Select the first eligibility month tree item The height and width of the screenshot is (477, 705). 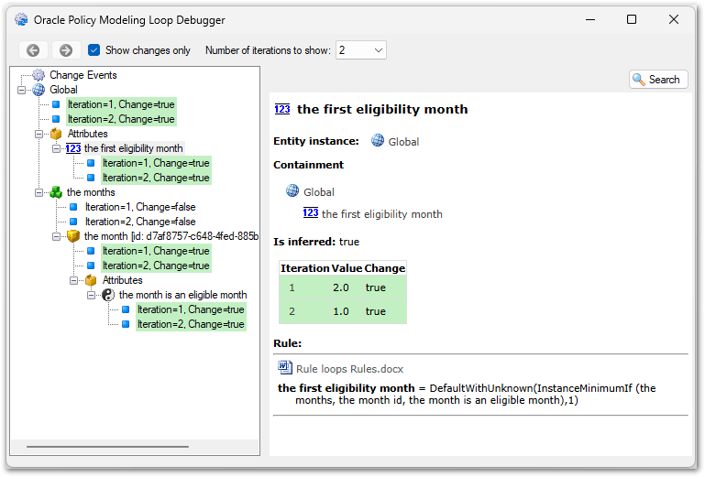tap(133, 148)
